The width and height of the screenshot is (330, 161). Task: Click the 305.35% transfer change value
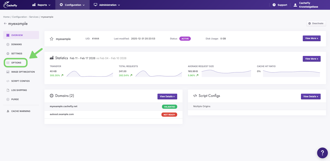(55, 75)
